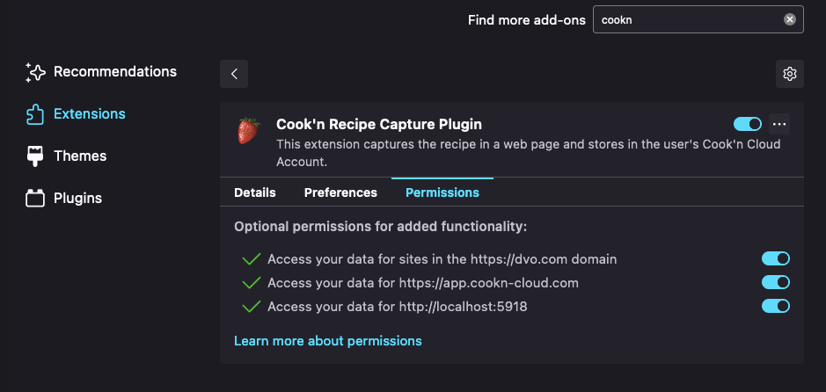Toggle off dvo.com domain access permission
The height and width of the screenshot is (392, 826).
coord(776,258)
